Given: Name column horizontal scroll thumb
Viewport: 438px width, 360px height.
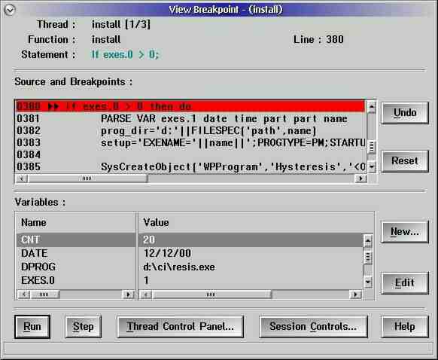Looking at the screenshot, I should (44, 294).
